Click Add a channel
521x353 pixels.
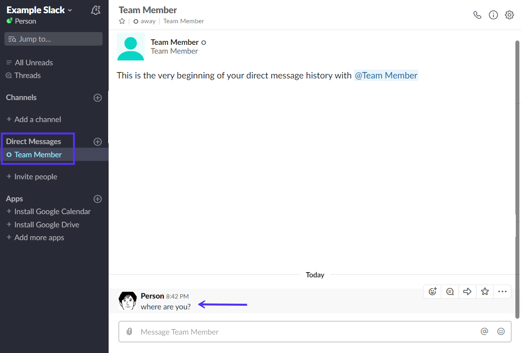click(x=38, y=119)
